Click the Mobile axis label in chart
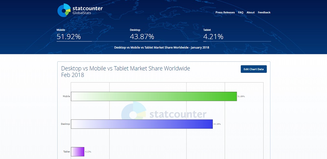The image size is (327, 159). [66, 97]
